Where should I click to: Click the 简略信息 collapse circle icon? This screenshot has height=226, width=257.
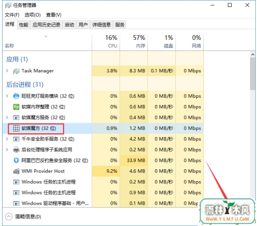click(x=9, y=217)
